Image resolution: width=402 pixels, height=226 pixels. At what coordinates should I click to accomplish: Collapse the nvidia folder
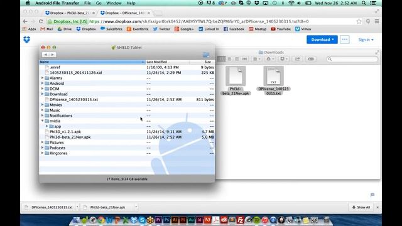tap(42, 121)
